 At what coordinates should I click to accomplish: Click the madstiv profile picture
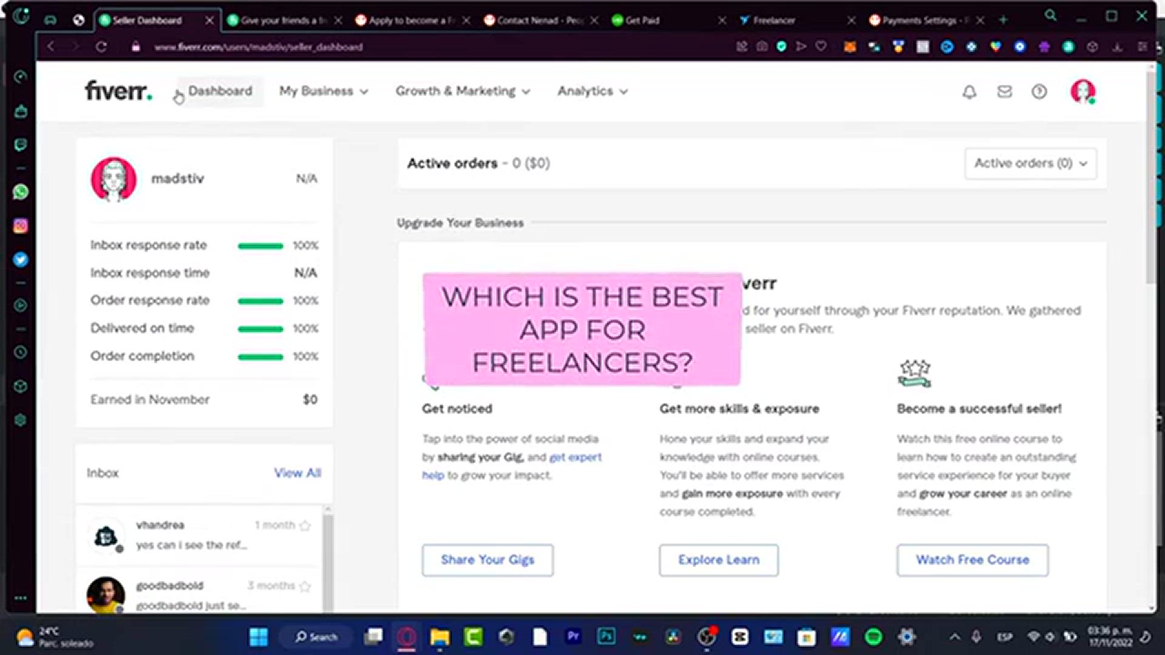pyautogui.click(x=113, y=179)
